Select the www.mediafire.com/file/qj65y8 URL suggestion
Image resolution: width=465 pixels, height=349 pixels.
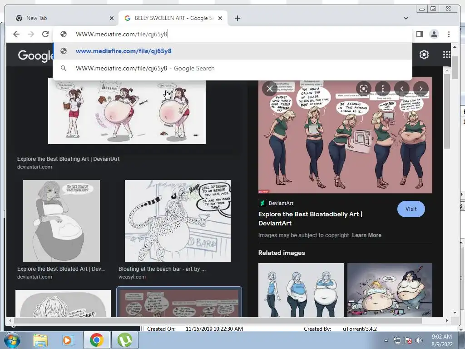[x=232, y=51]
